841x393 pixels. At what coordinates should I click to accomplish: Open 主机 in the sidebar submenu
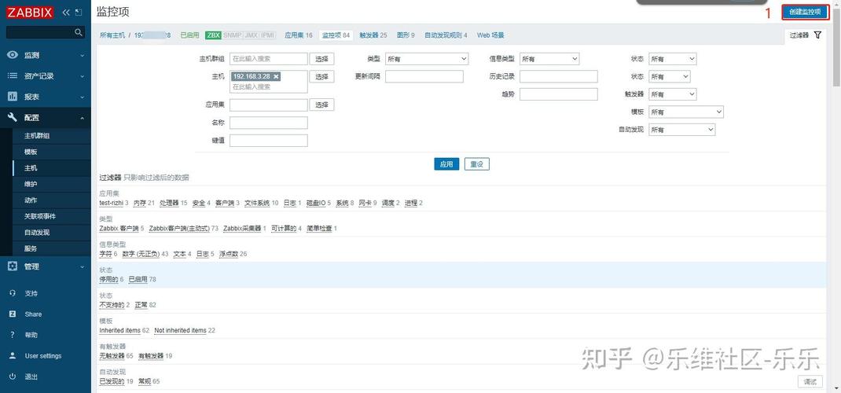pyautogui.click(x=31, y=168)
